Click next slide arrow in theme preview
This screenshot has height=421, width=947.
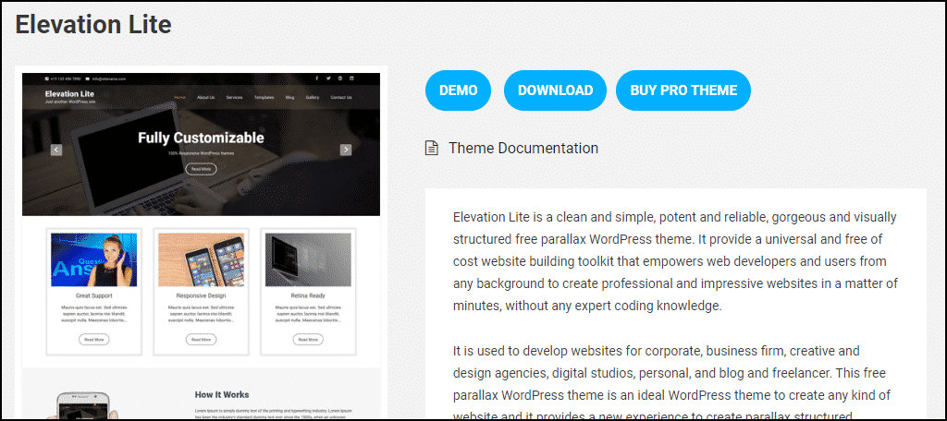coord(346,150)
